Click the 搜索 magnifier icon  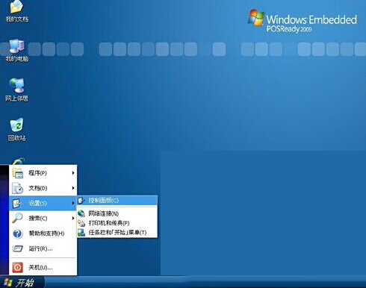[x=17, y=218]
